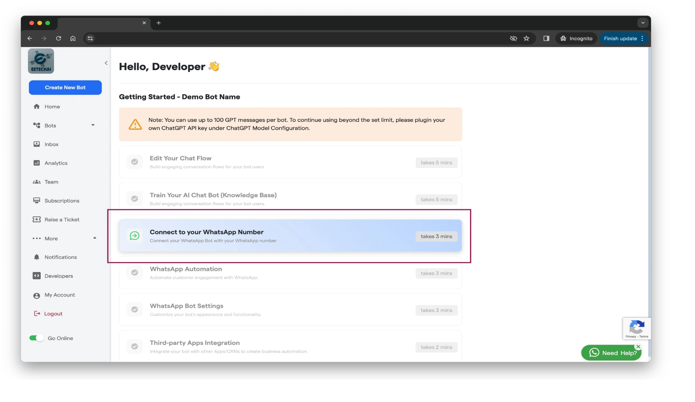This screenshot has height=402, width=695.
Task: Click the Train Your AI Chat Bot checkmark
Action: 135,199
